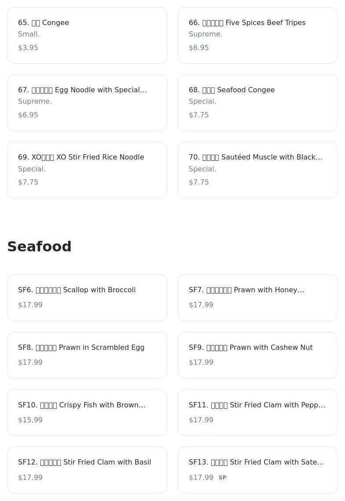Click the $3.95 Congee price
Viewport: 345px width, 501px height.
point(28,48)
